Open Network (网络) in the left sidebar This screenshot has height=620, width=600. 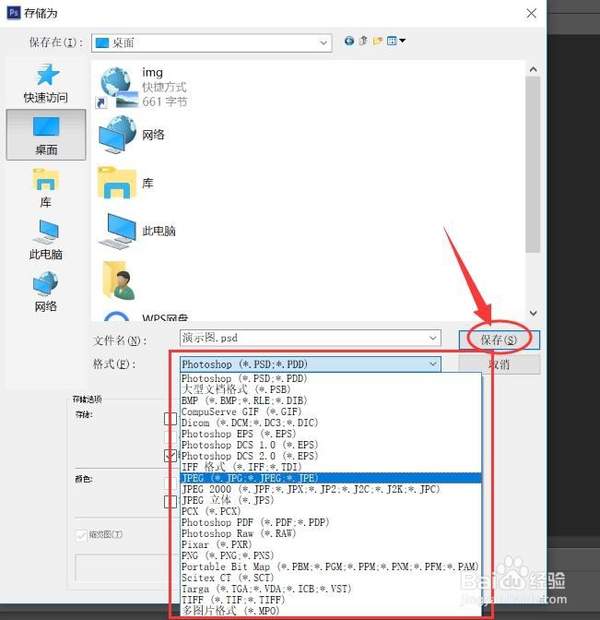[46, 292]
